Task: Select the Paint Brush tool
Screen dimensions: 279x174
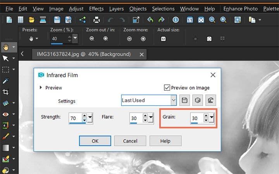Action: pos(5,136)
